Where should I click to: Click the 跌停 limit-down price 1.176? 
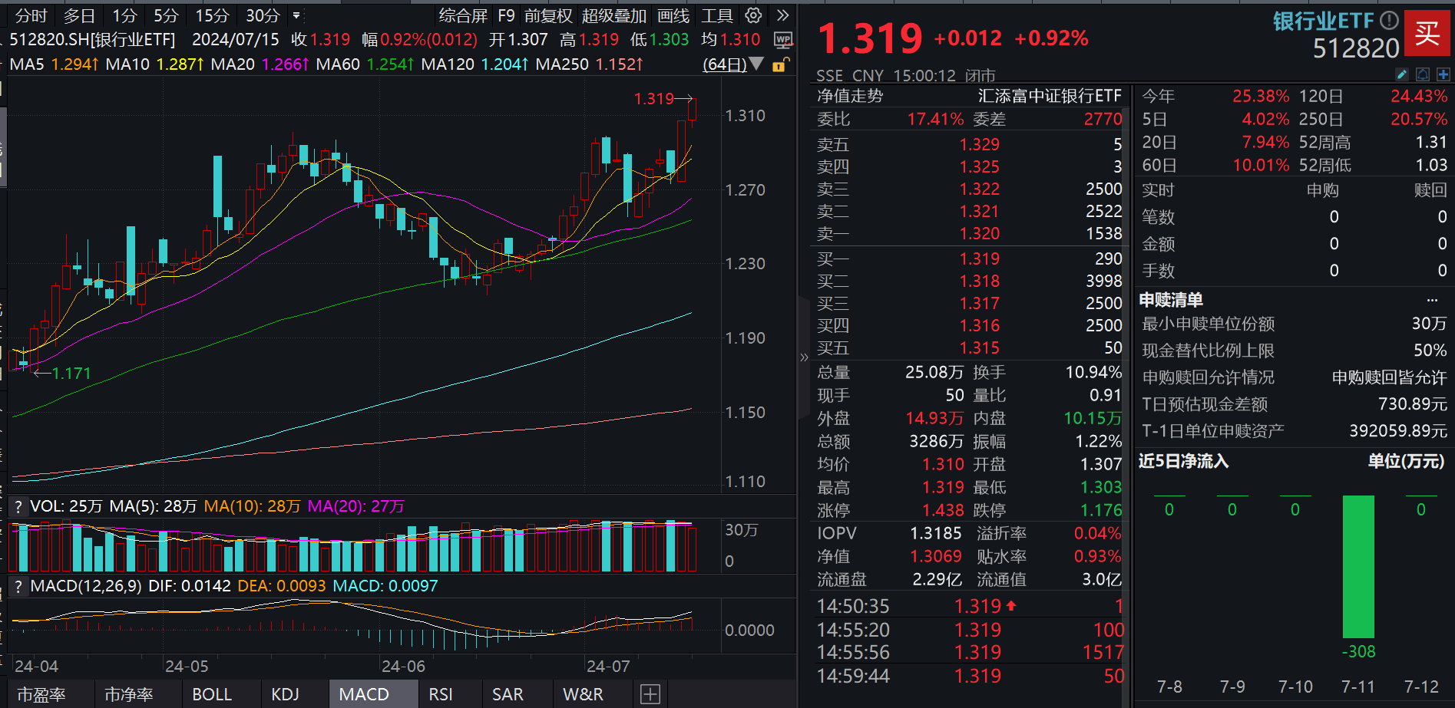[1101, 510]
